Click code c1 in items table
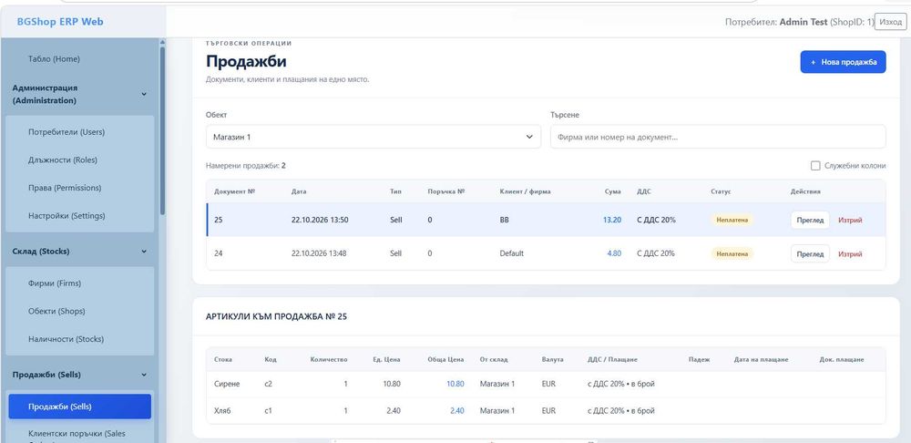 point(269,410)
